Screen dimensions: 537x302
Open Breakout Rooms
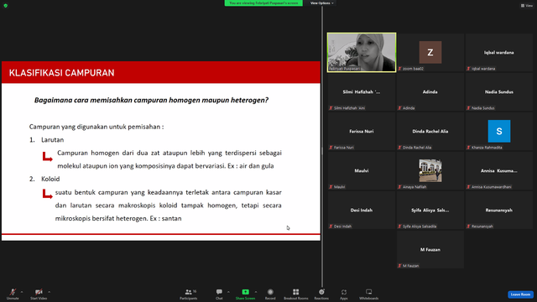click(x=296, y=294)
